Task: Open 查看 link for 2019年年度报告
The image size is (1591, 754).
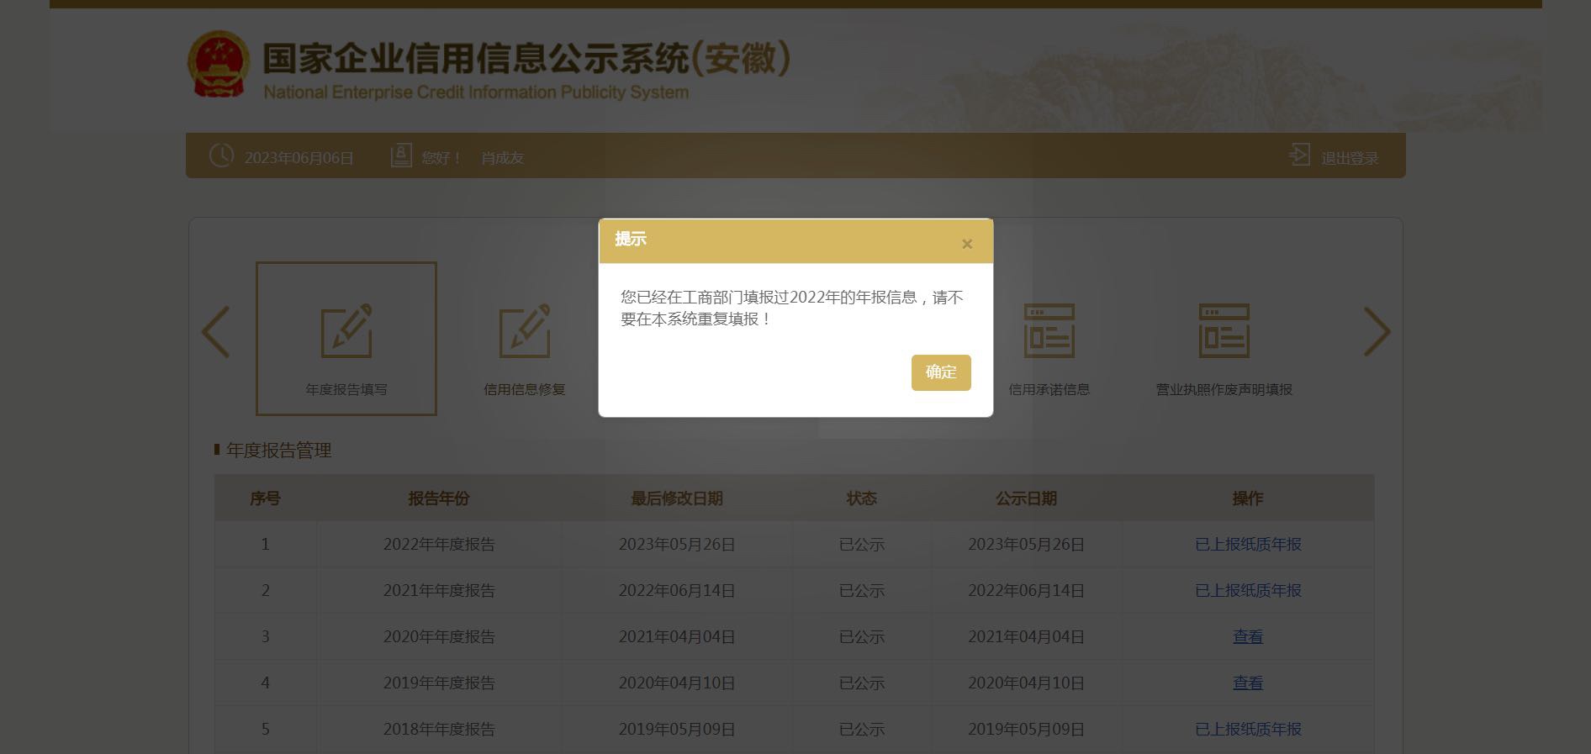Action: coord(1247,683)
